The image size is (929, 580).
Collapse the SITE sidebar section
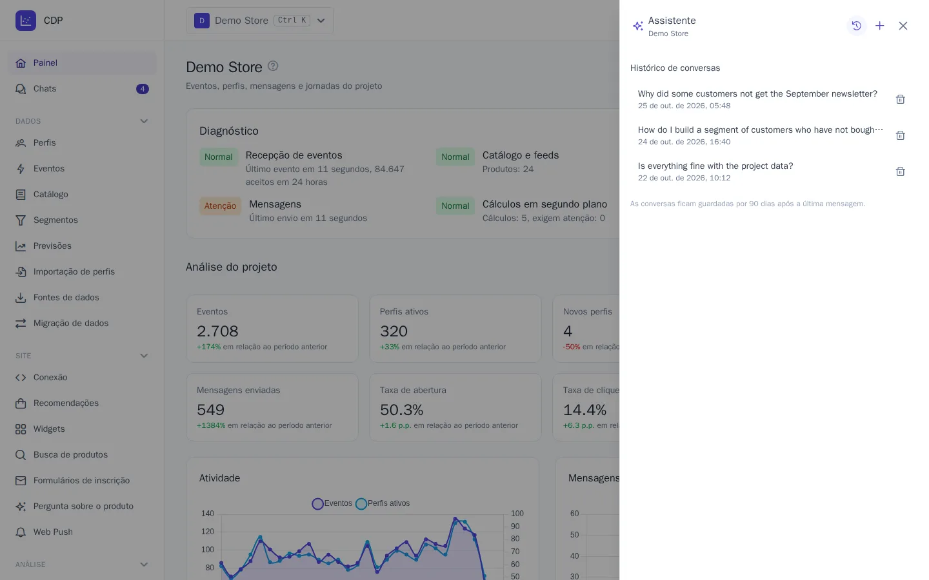(144, 356)
